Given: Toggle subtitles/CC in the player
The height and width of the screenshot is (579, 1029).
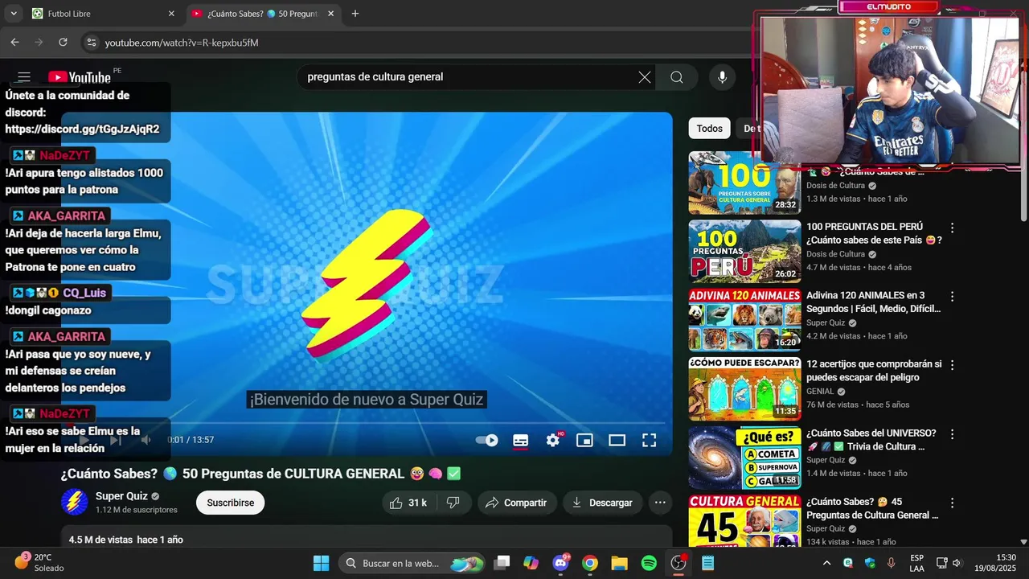Looking at the screenshot, I should click(x=521, y=440).
